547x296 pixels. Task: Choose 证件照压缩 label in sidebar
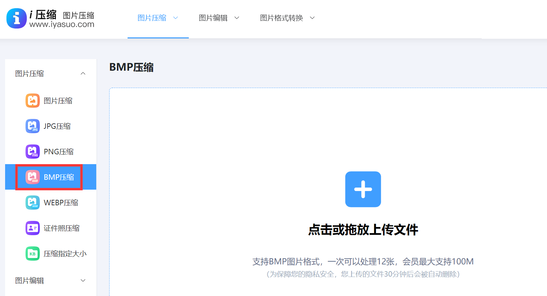click(62, 228)
